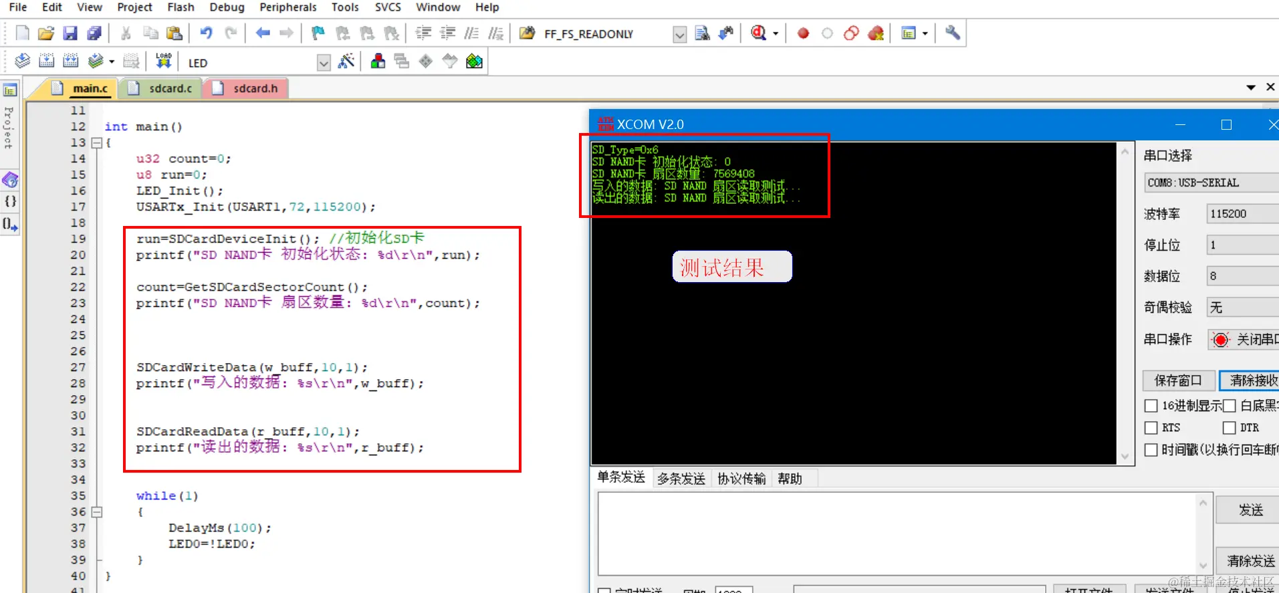
Task: Insert bookmark with the flag icon
Action: click(318, 33)
